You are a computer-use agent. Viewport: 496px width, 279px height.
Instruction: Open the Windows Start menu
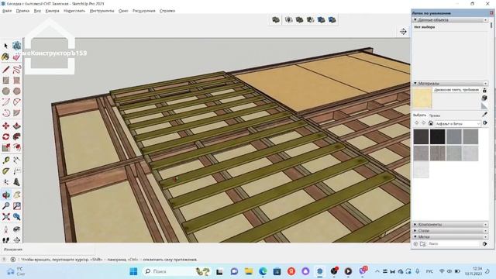pyautogui.click(x=133, y=271)
